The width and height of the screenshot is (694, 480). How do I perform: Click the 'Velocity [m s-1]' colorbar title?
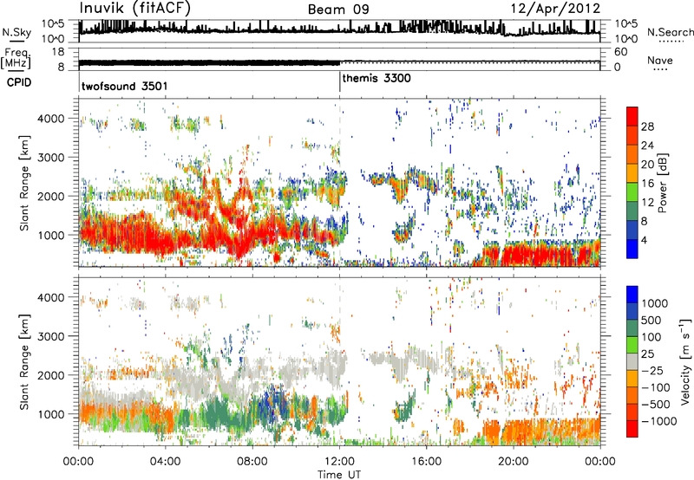tap(685, 361)
